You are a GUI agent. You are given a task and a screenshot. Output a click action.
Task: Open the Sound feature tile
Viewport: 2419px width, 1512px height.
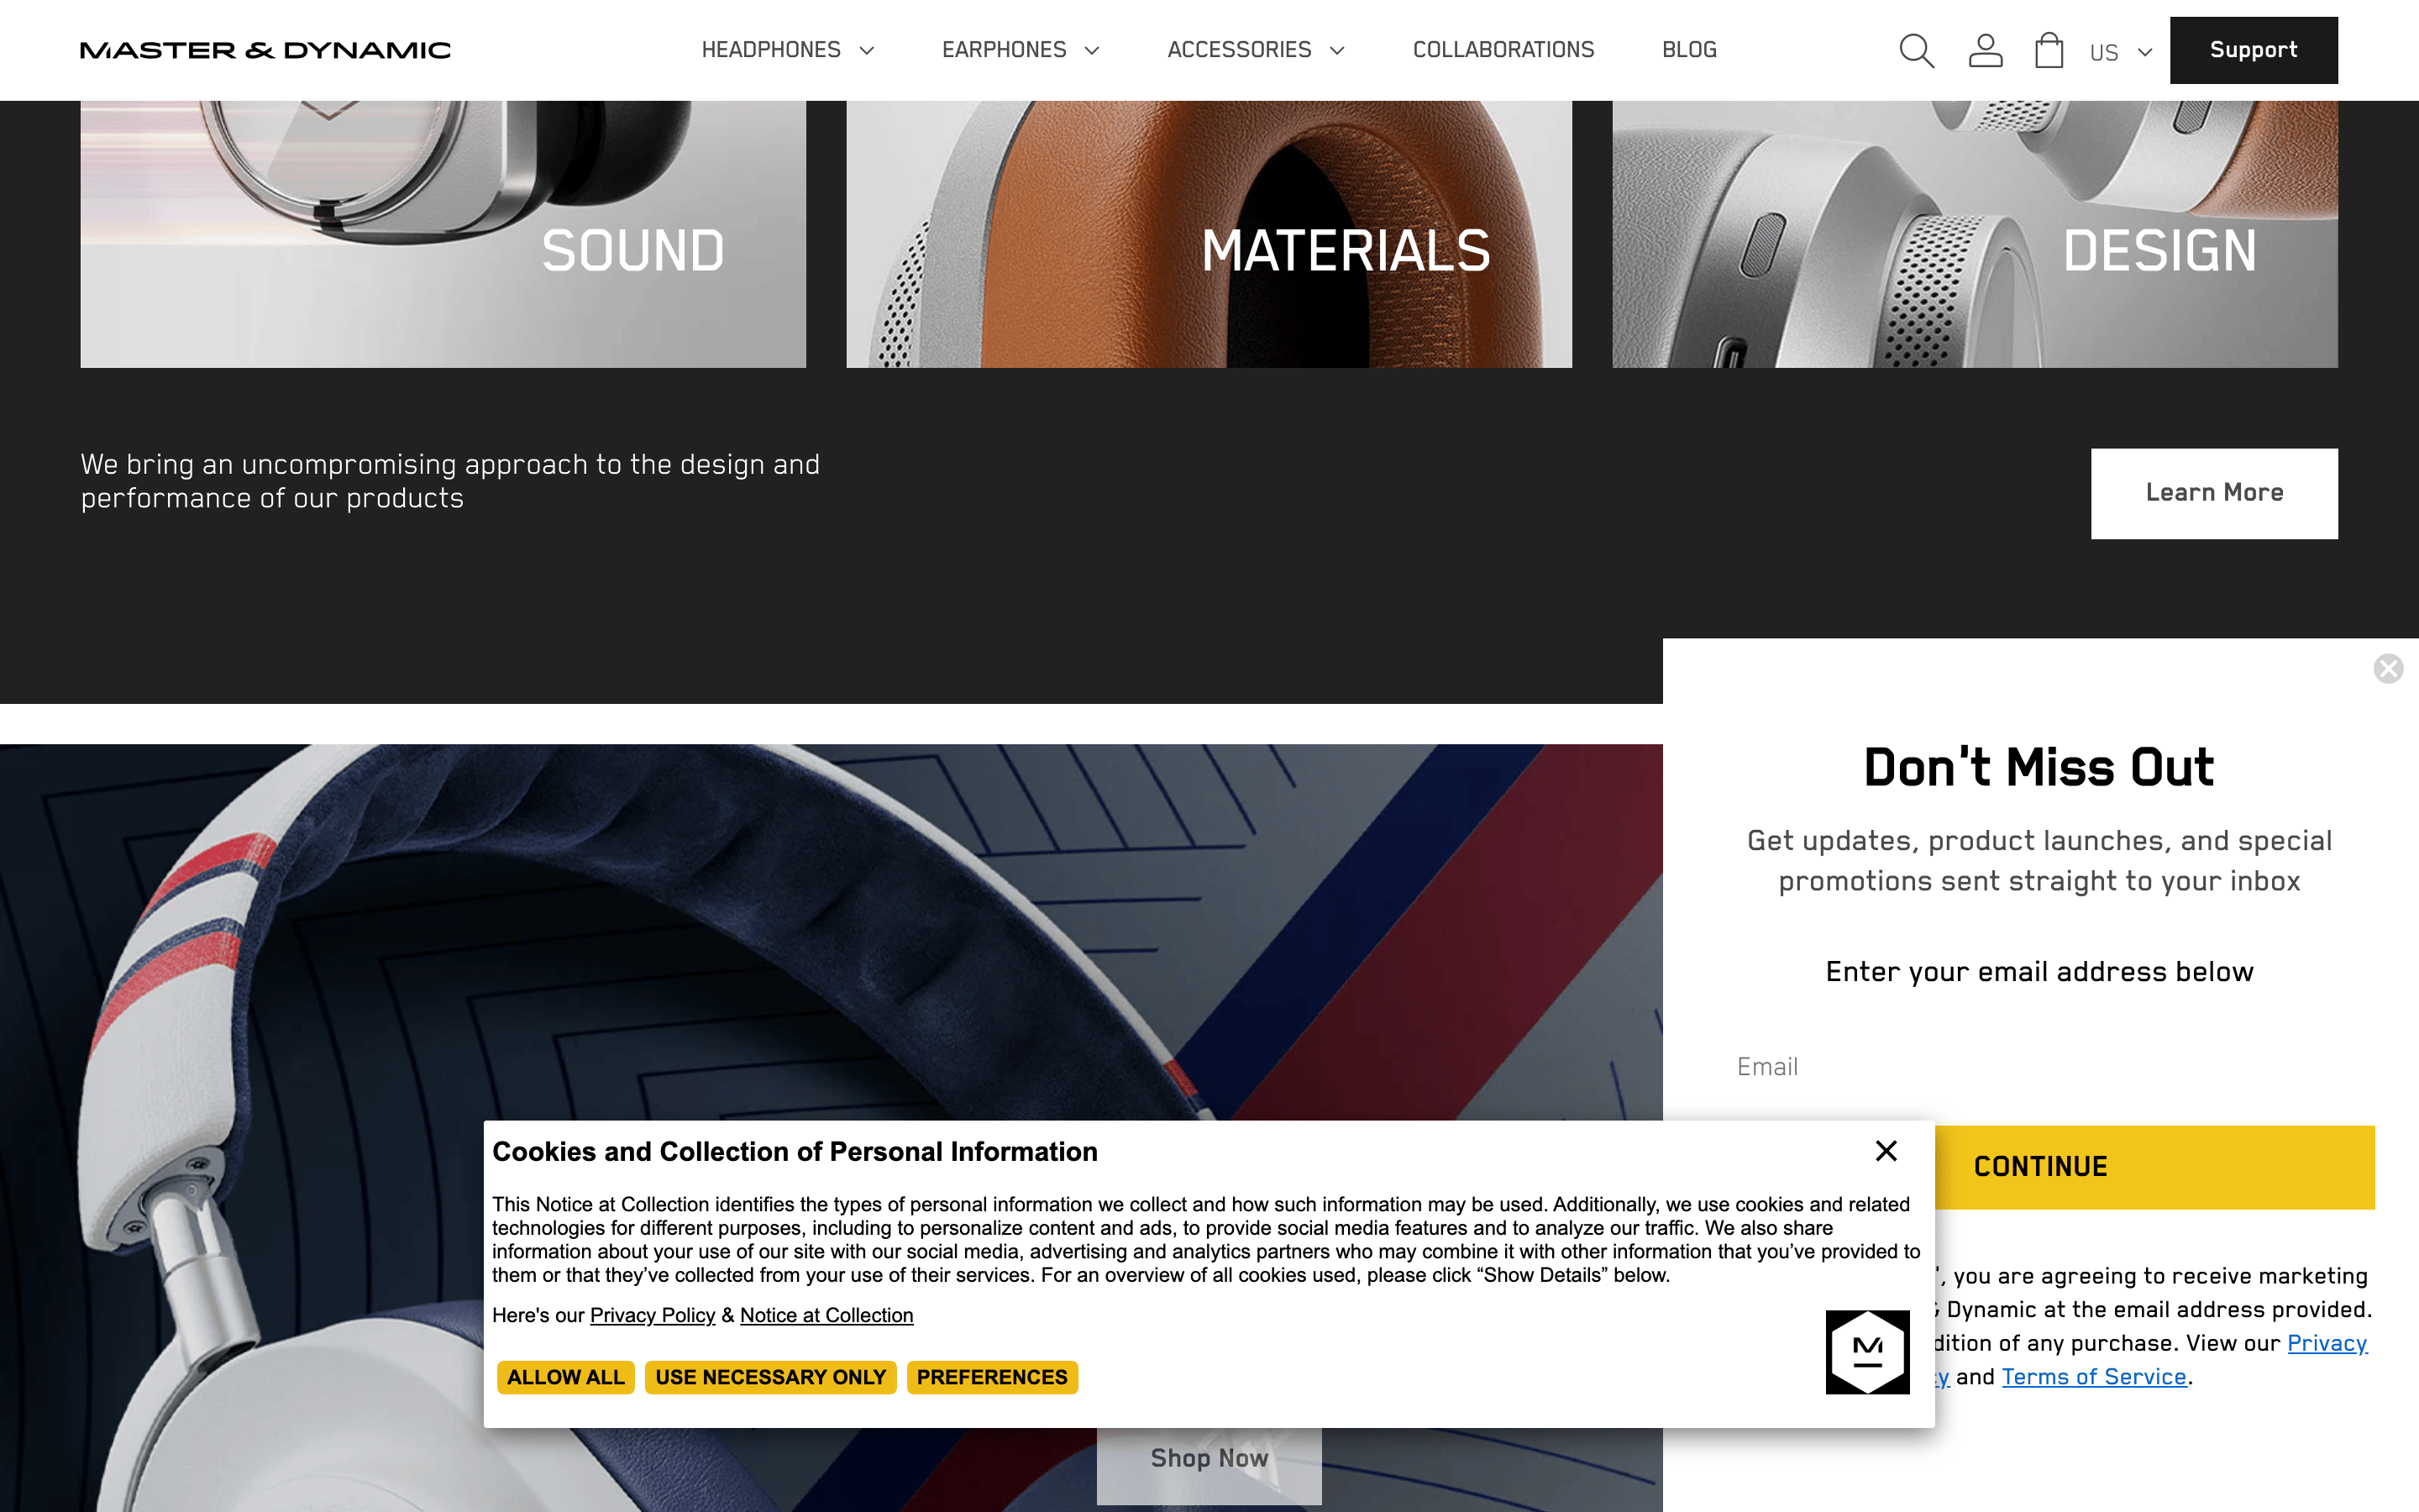point(443,234)
